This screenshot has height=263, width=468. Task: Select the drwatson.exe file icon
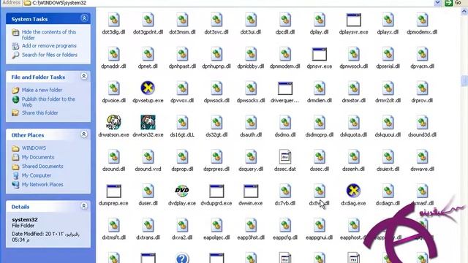[114, 122]
